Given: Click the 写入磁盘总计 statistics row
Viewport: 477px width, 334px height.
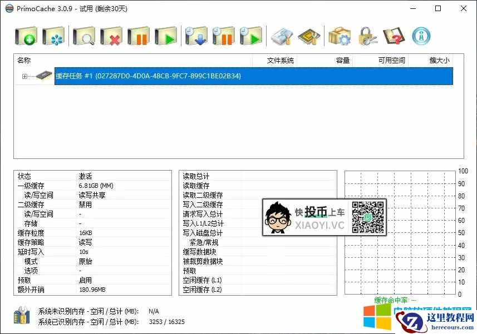Looking at the screenshot, I should coord(258,233).
